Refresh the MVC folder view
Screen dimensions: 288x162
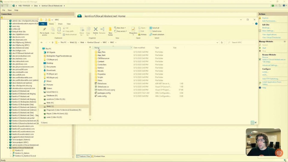222,42
